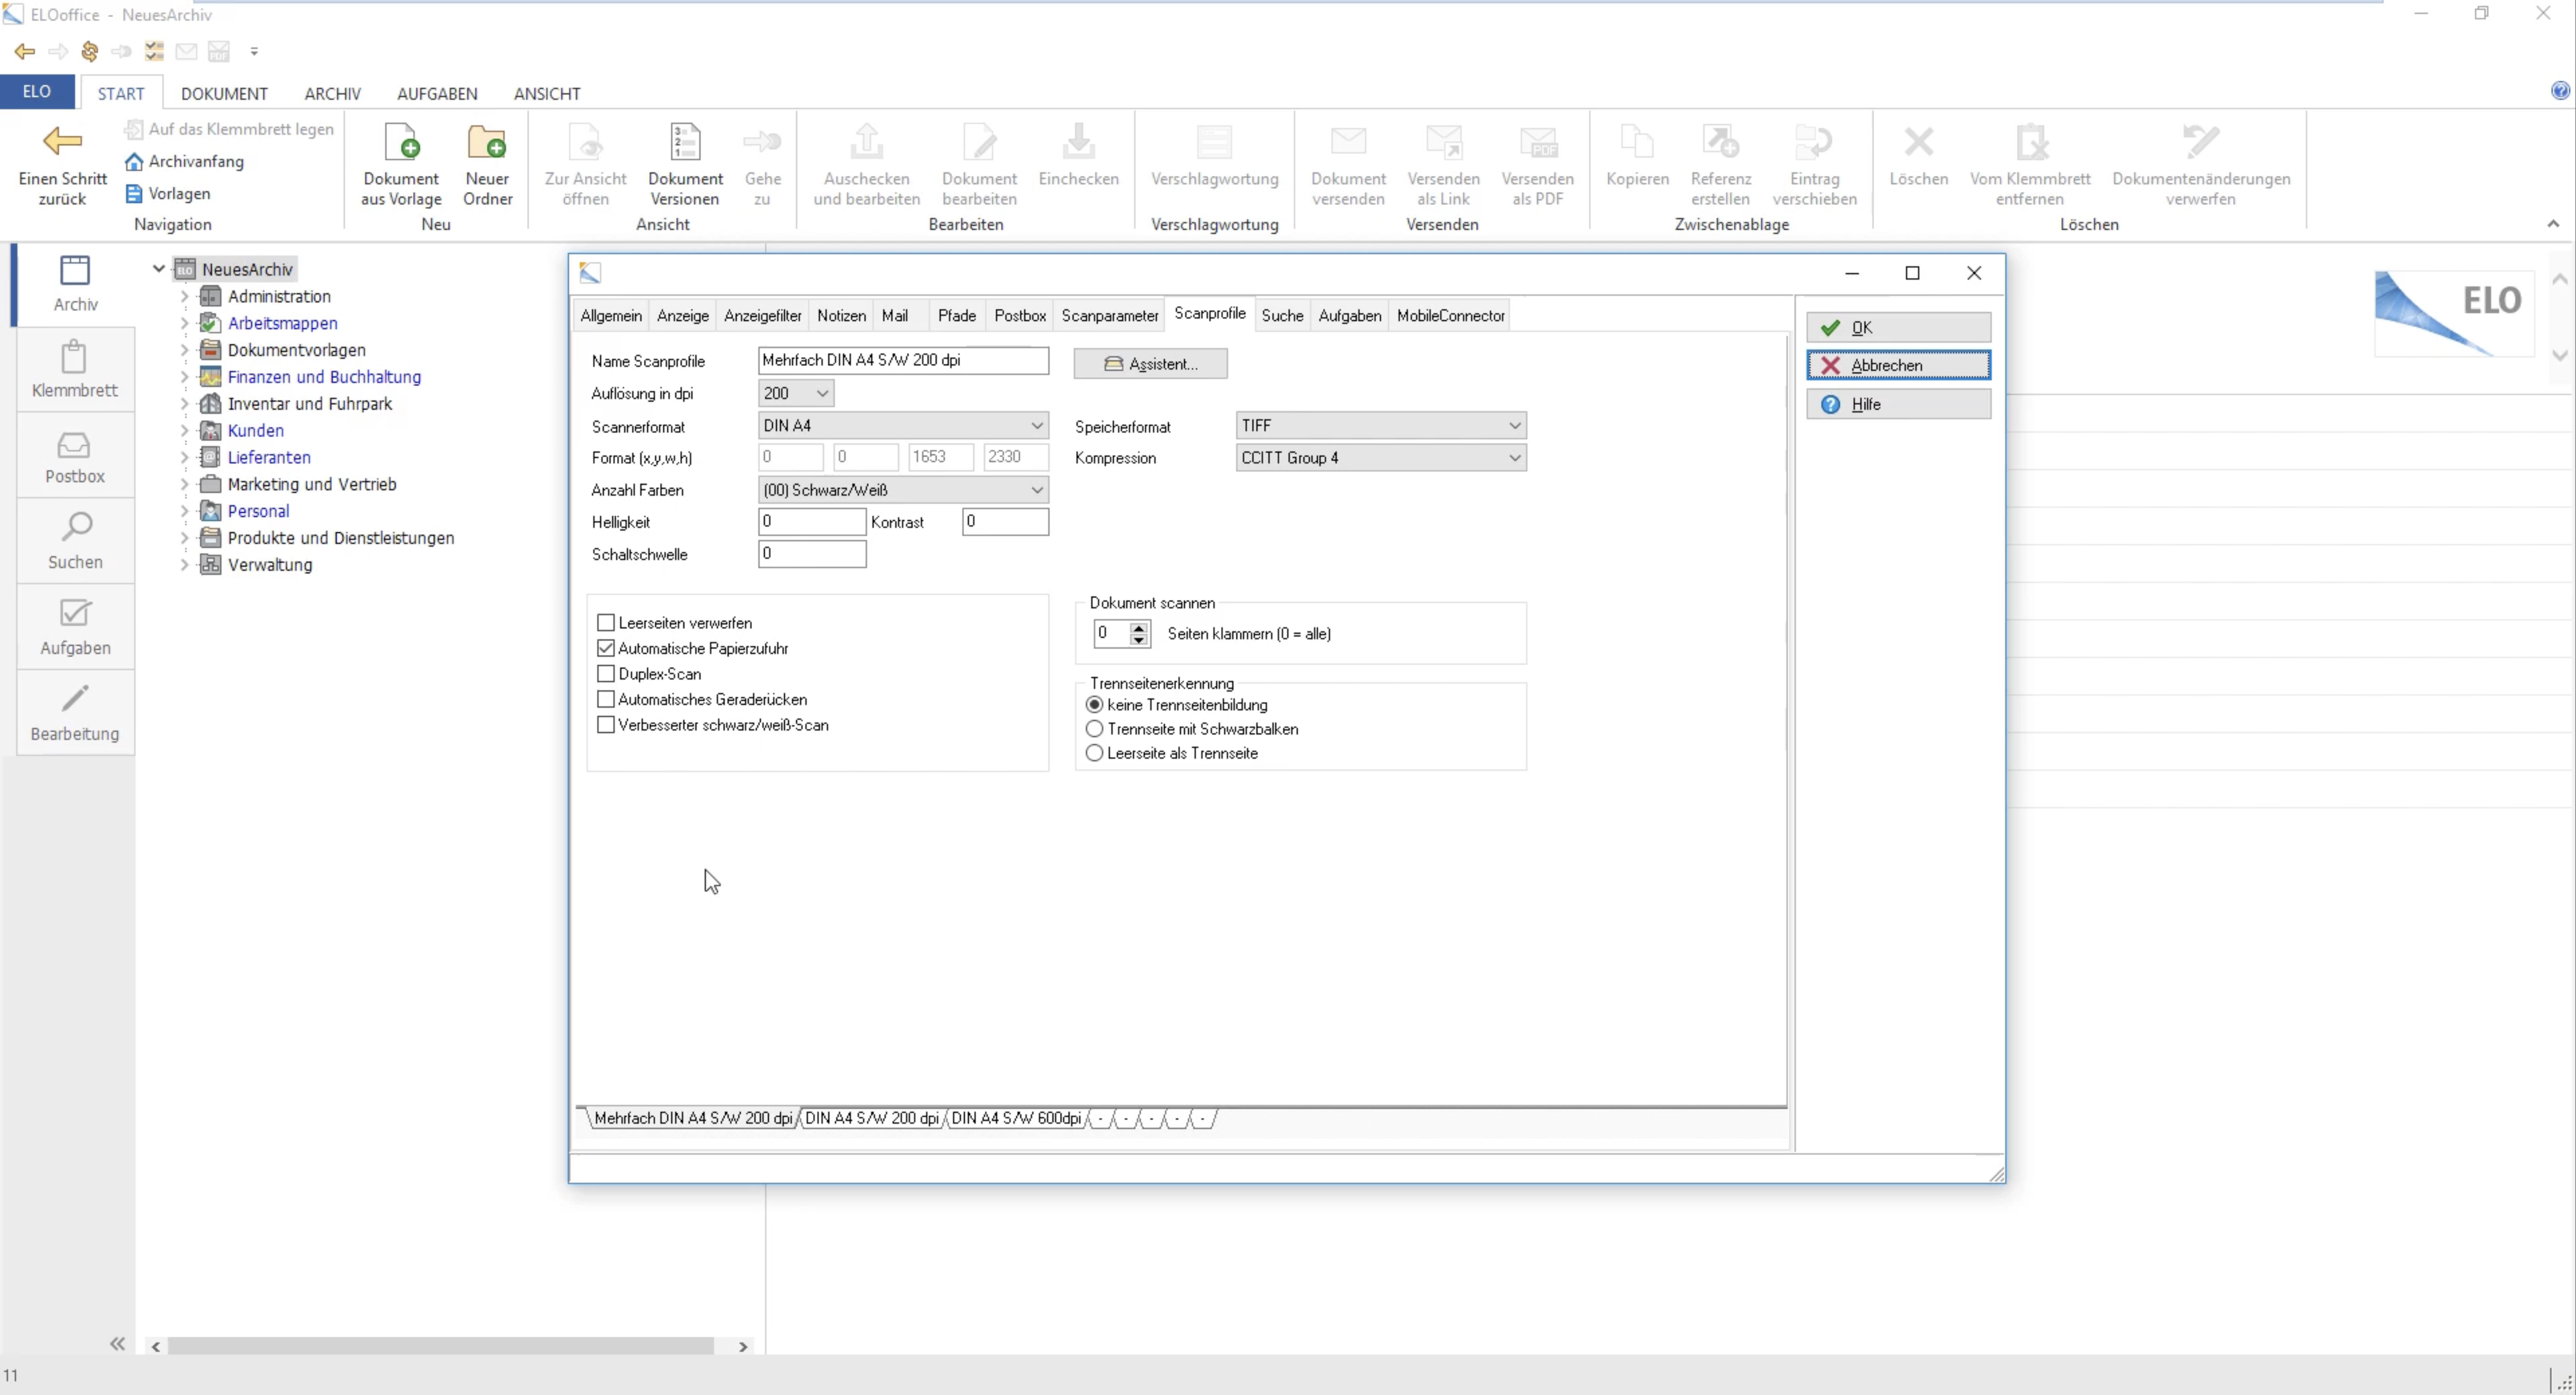Select keine Trennseitenbildung radio button
The height and width of the screenshot is (1395, 2576).
click(1094, 705)
